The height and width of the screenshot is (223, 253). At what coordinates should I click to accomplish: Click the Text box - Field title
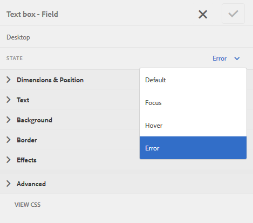[32, 14]
